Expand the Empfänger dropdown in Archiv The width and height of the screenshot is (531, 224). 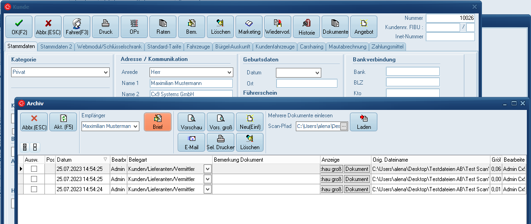(x=135, y=126)
